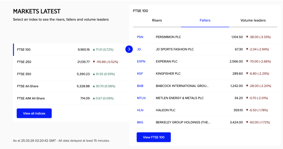Click Haleon change -6.50 (-1.78%)

click(x=257, y=110)
